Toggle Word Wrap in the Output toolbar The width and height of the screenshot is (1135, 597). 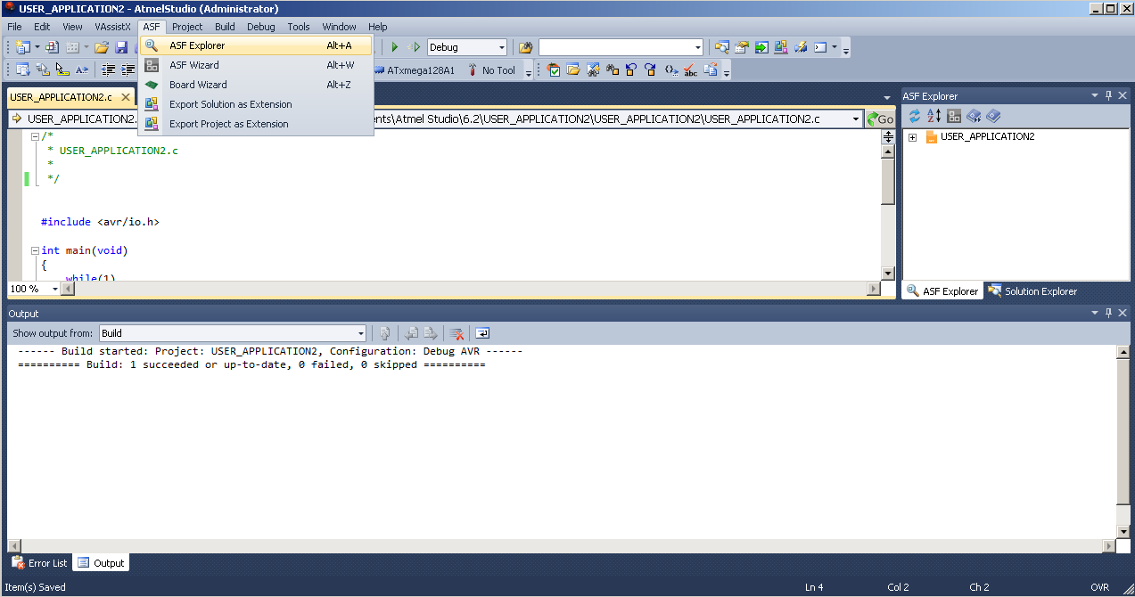(x=481, y=333)
